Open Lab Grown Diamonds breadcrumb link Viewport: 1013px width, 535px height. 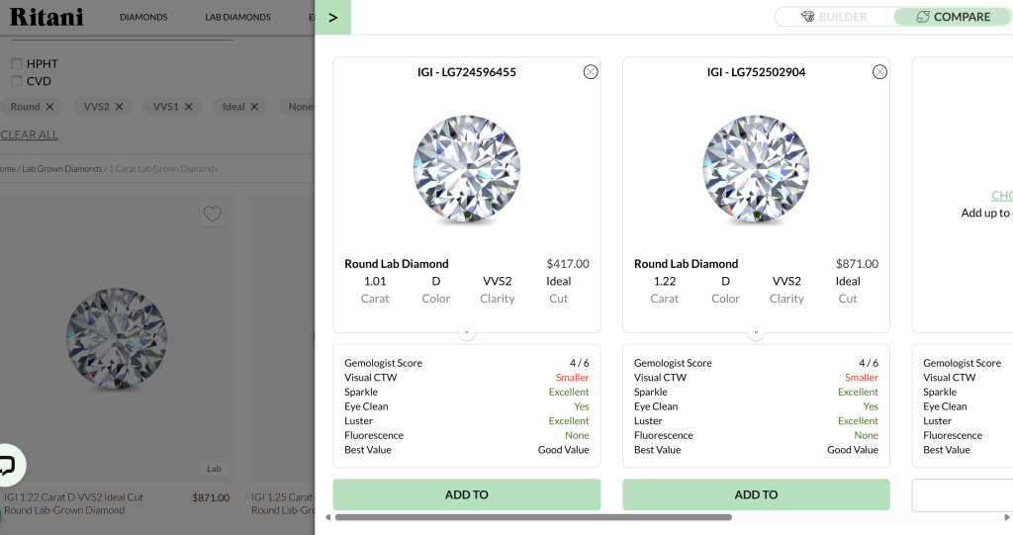(x=62, y=169)
